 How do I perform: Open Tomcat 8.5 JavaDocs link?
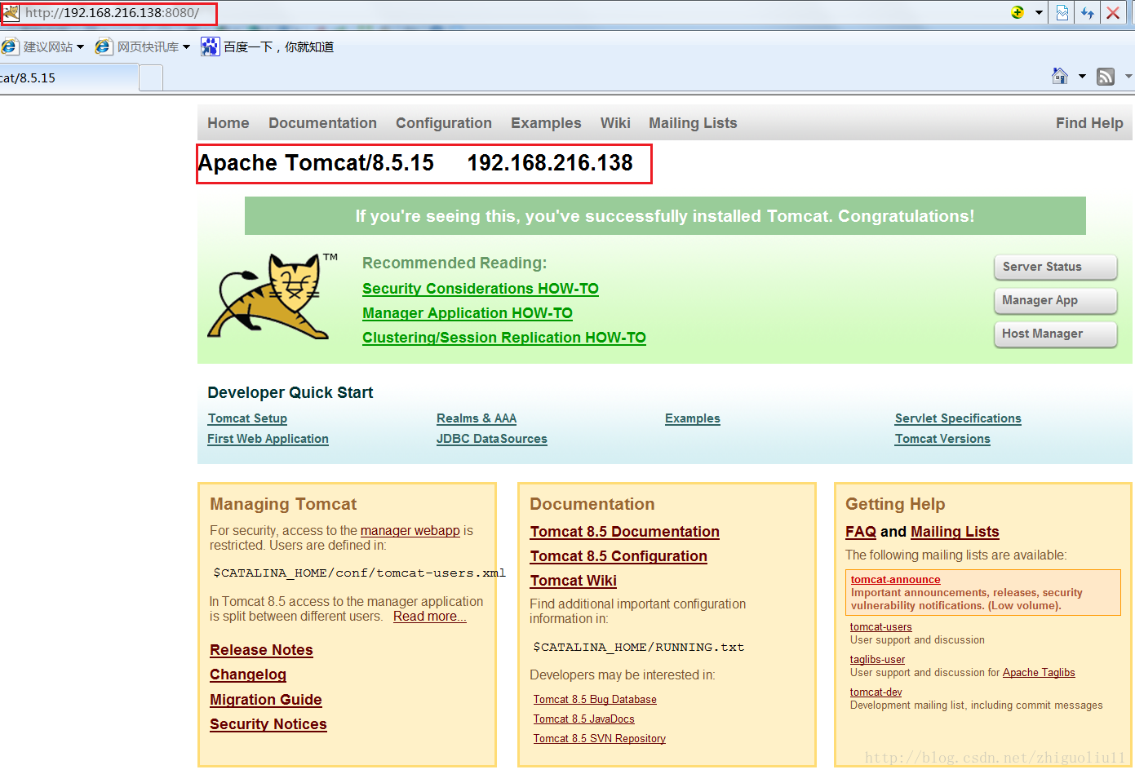point(584,719)
